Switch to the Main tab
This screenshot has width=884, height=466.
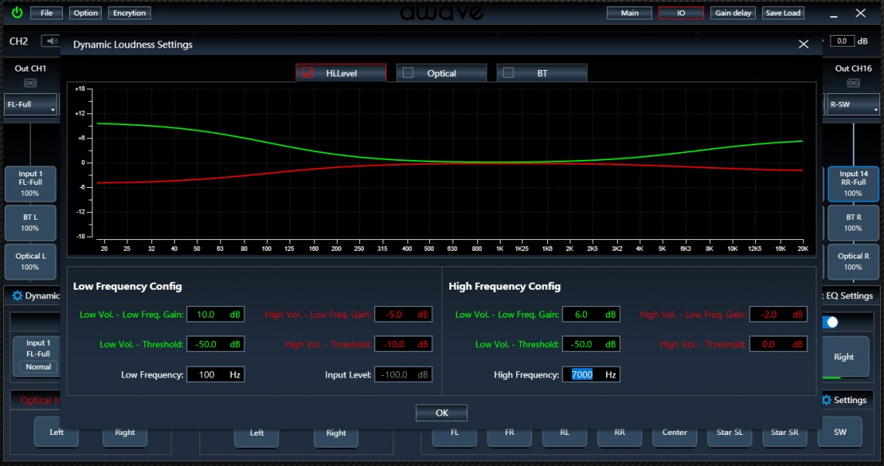click(629, 12)
